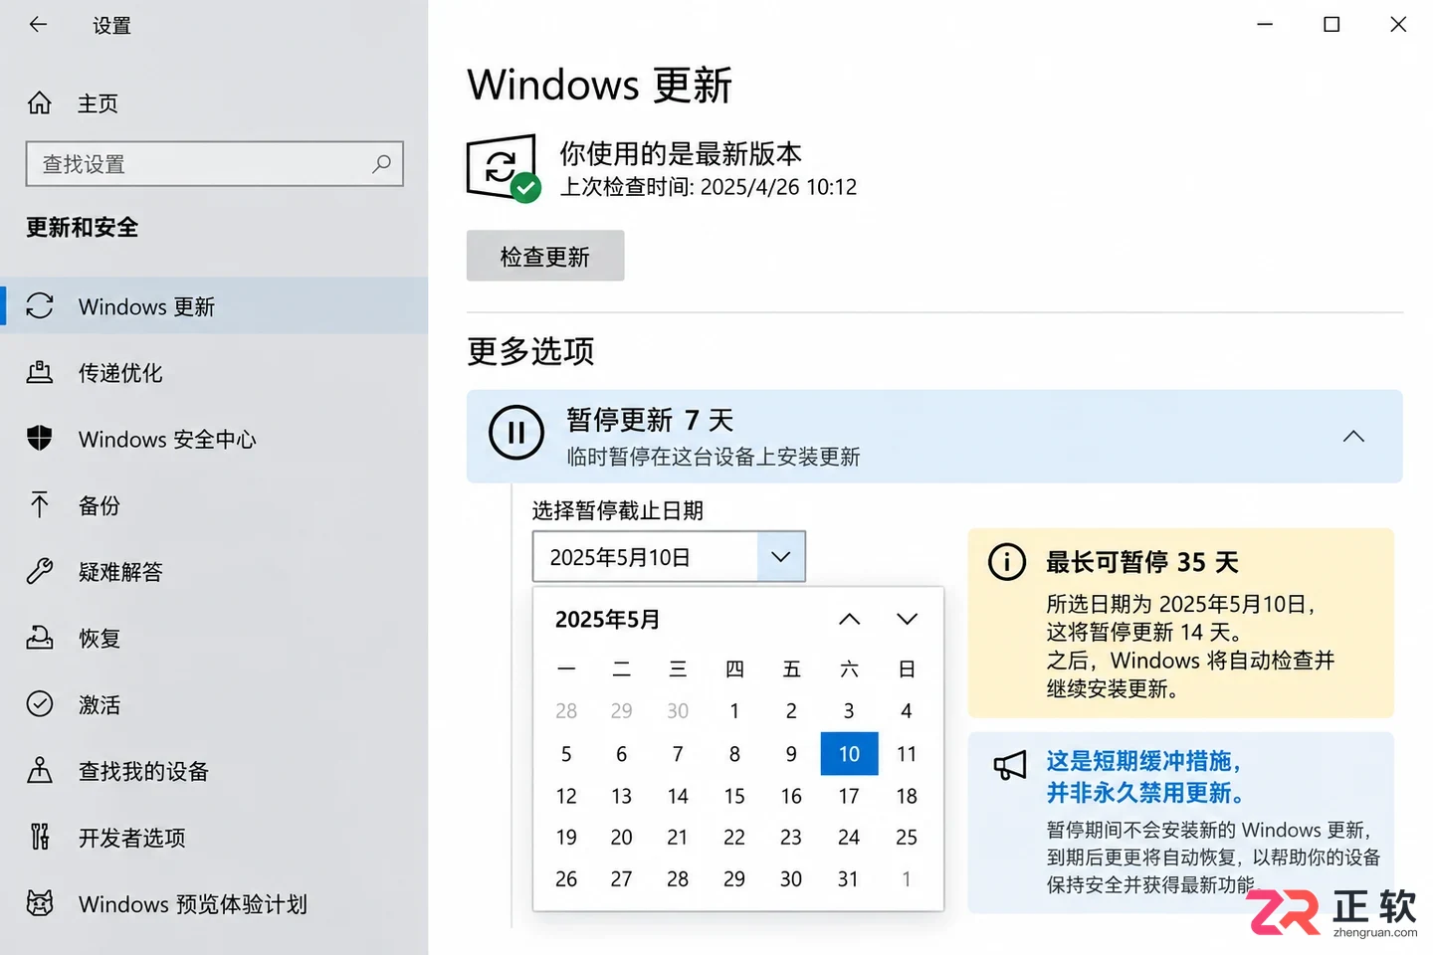Pick May 24 in the calendar
This screenshot has width=1433, height=955.
click(849, 837)
